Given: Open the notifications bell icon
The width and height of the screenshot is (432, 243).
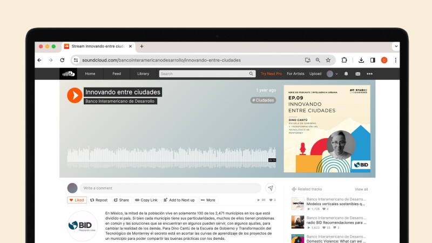Looking at the screenshot, I should click(346, 73).
